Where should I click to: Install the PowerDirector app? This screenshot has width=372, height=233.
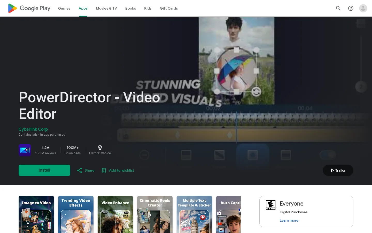pyautogui.click(x=44, y=170)
